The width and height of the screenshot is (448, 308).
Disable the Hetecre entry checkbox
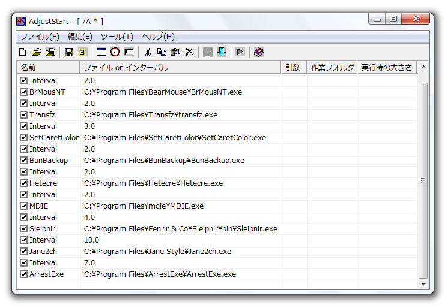coord(23,183)
